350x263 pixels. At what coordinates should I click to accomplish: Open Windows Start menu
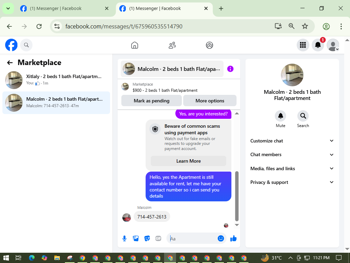[x=6, y=258]
